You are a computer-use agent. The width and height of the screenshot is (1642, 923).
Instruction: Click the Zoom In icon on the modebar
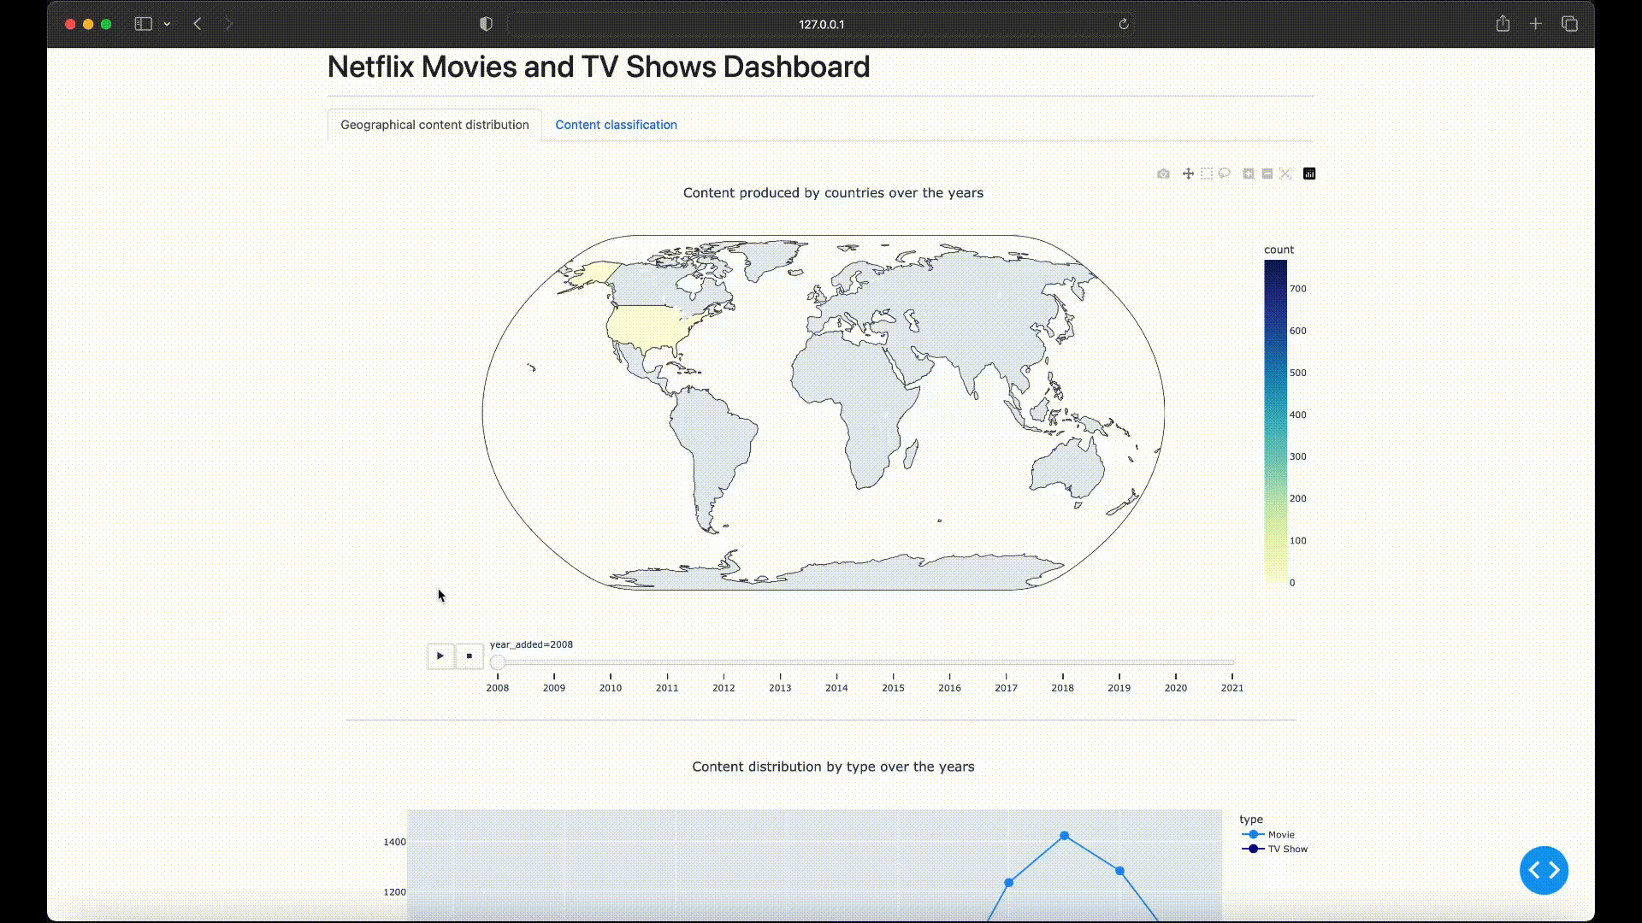(x=1249, y=173)
